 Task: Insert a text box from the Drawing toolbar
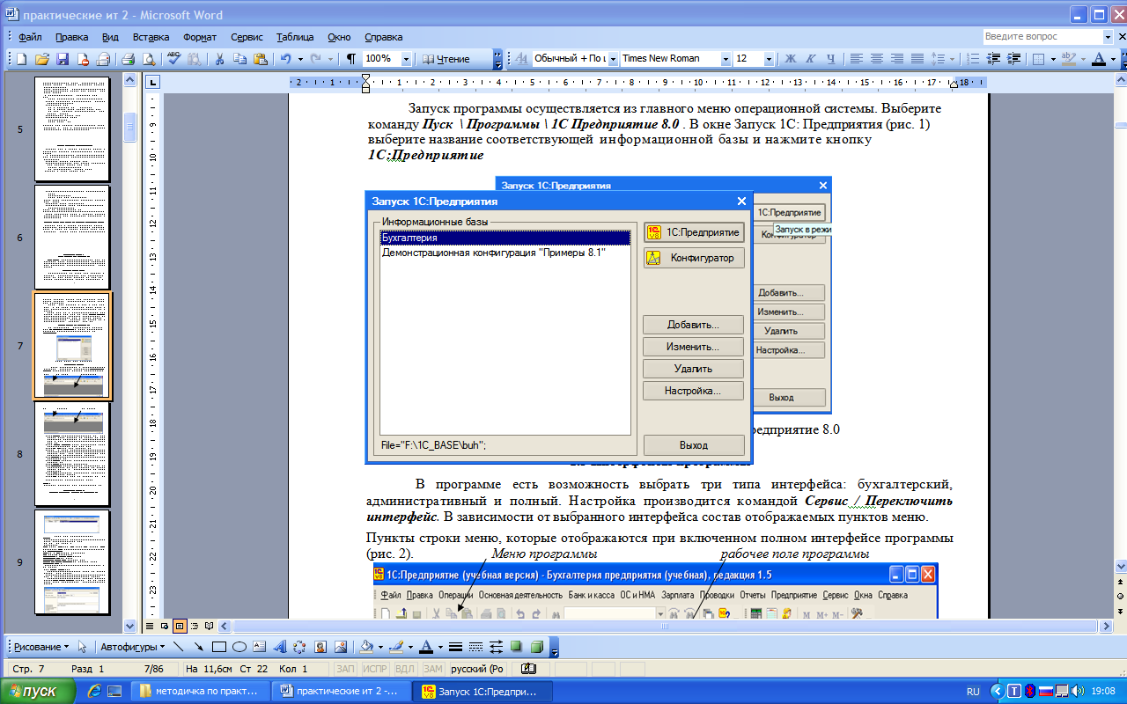point(260,647)
